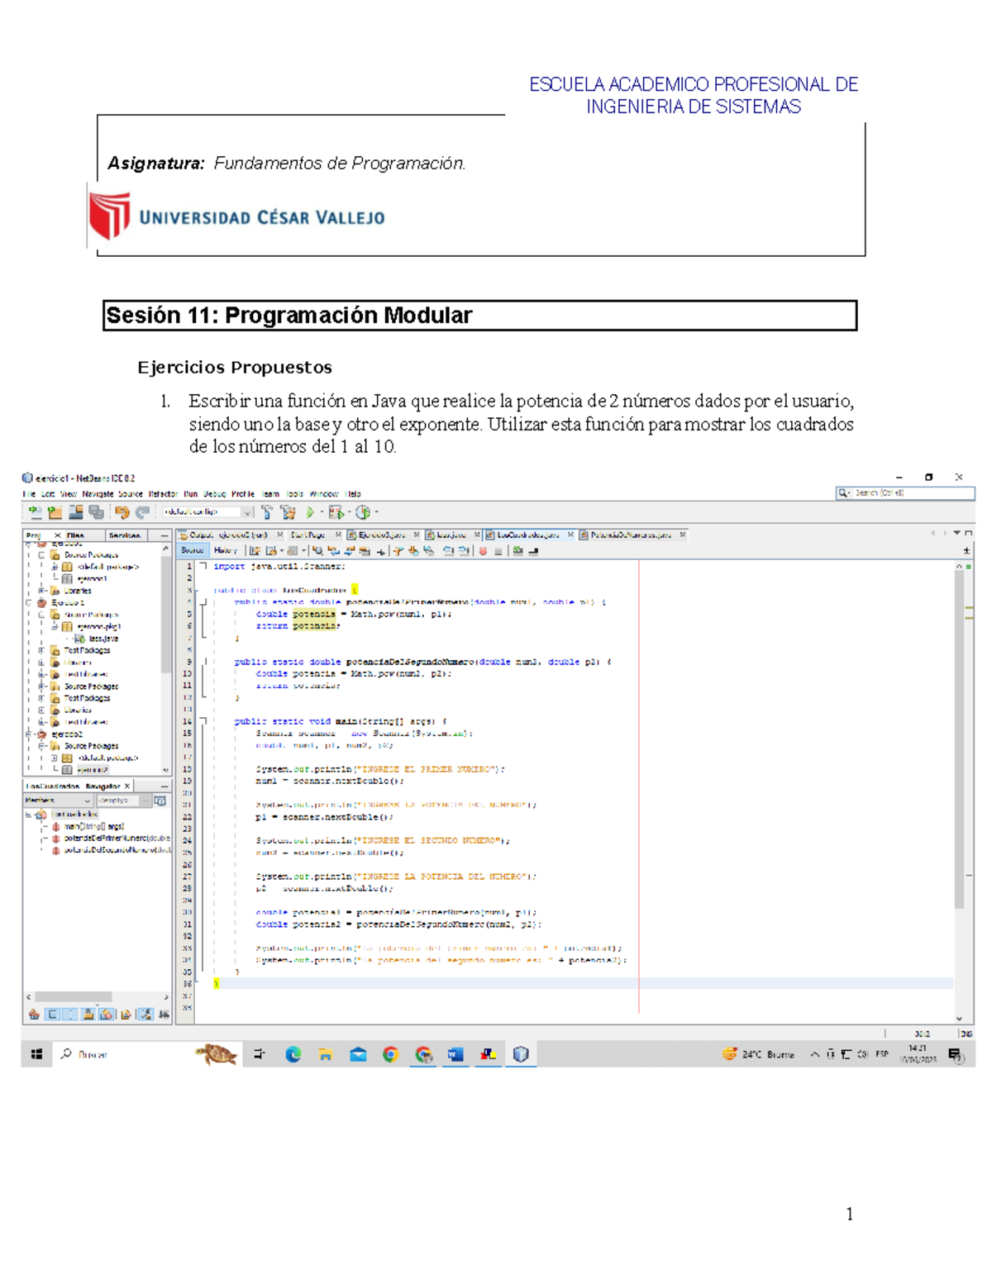
Task: Click the History button above the code editor
Action: (x=226, y=550)
